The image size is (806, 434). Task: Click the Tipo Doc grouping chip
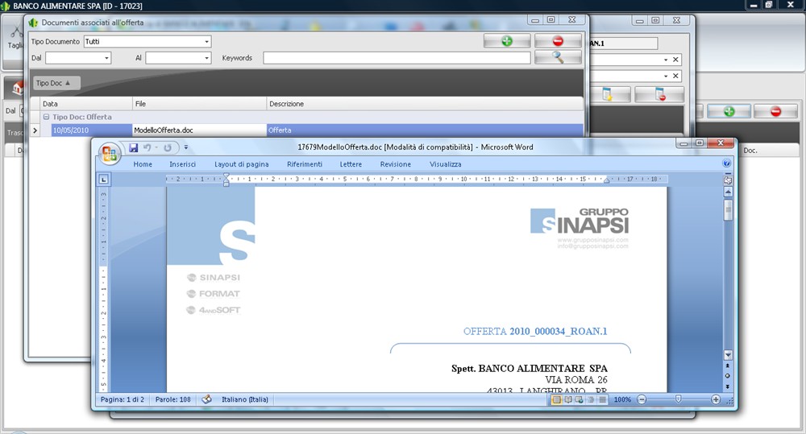57,83
